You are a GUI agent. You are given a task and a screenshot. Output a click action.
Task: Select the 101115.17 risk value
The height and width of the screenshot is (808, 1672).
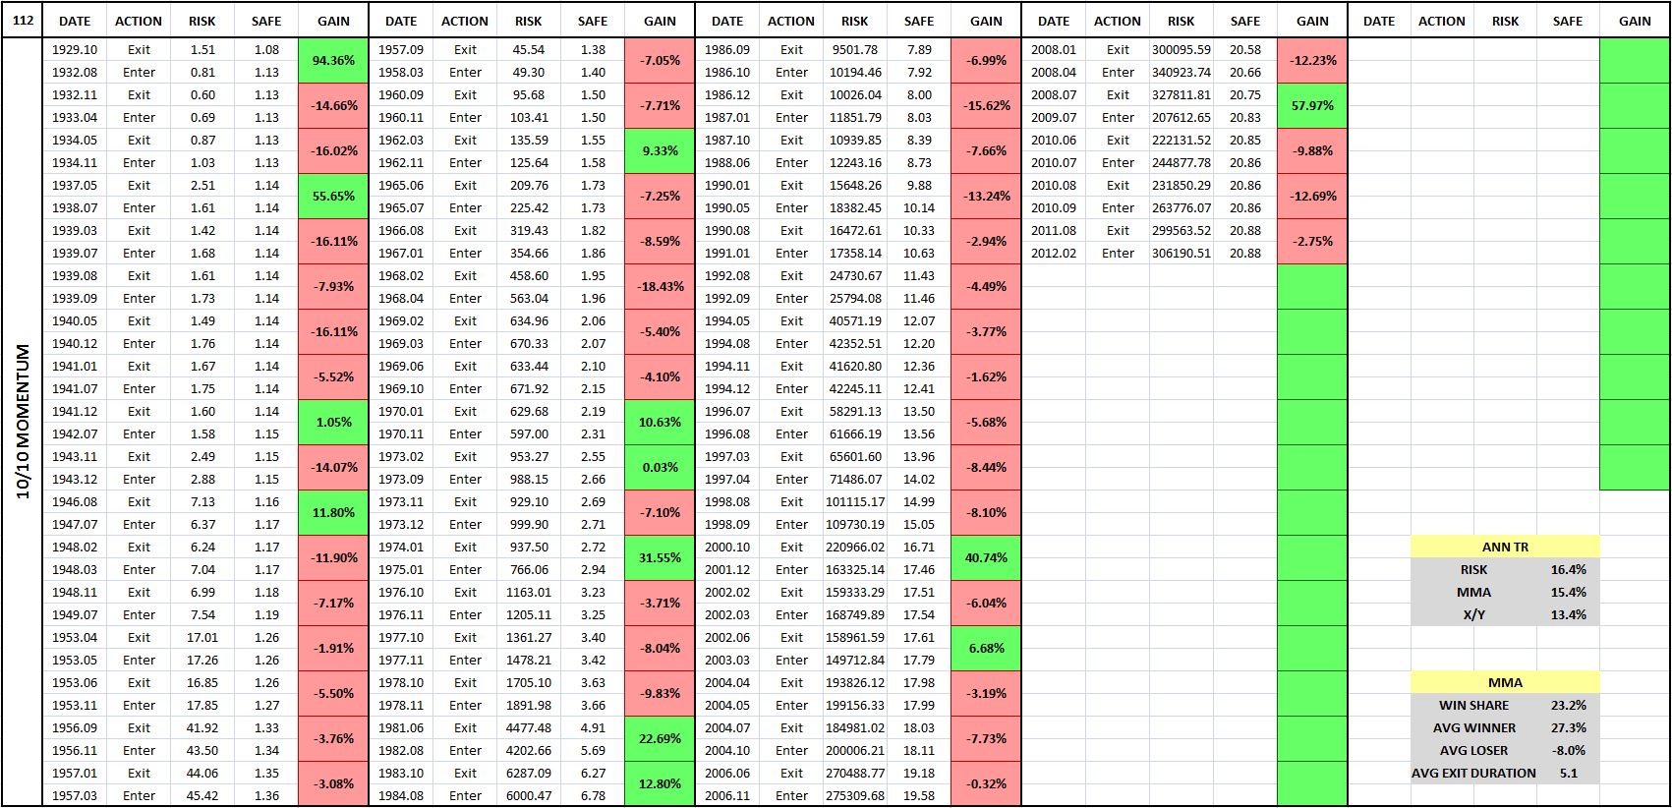855,502
